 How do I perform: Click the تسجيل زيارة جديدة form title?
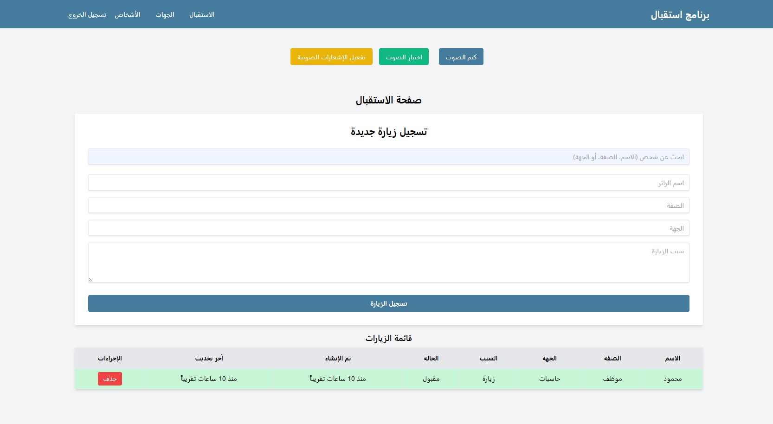pos(388,132)
